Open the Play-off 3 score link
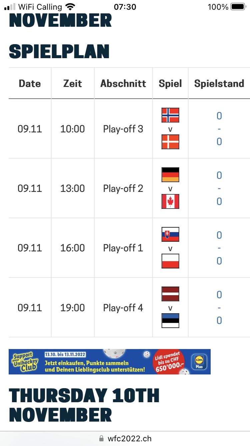The width and height of the screenshot is (250, 446). pyautogui.click(x=219, y=129)
